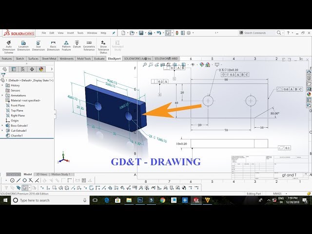Select the Chamfer1 feature in the tree
The image size is (312, 234).
[x=17, y=136]
